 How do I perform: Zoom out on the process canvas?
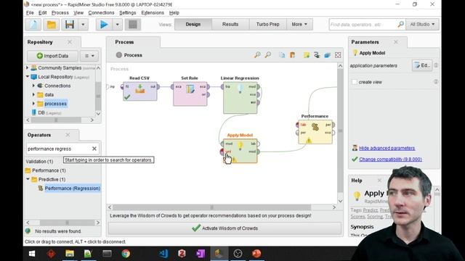(x=268, y=55)
